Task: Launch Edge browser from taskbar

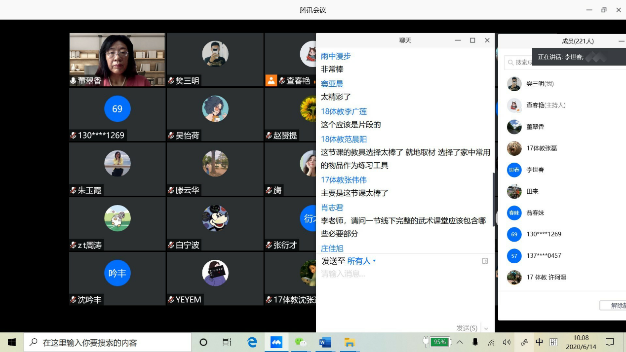Action: pyautogui.click(x=252, y=342)
